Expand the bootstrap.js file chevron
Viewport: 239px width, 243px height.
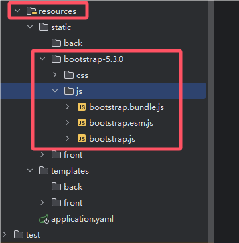tap(68, 138)
